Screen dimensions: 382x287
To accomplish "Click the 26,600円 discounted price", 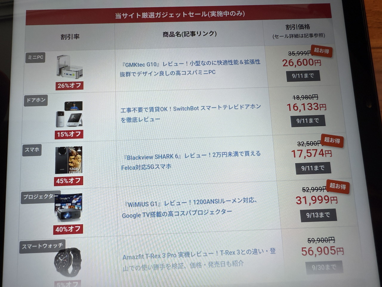I will point(302,63).
